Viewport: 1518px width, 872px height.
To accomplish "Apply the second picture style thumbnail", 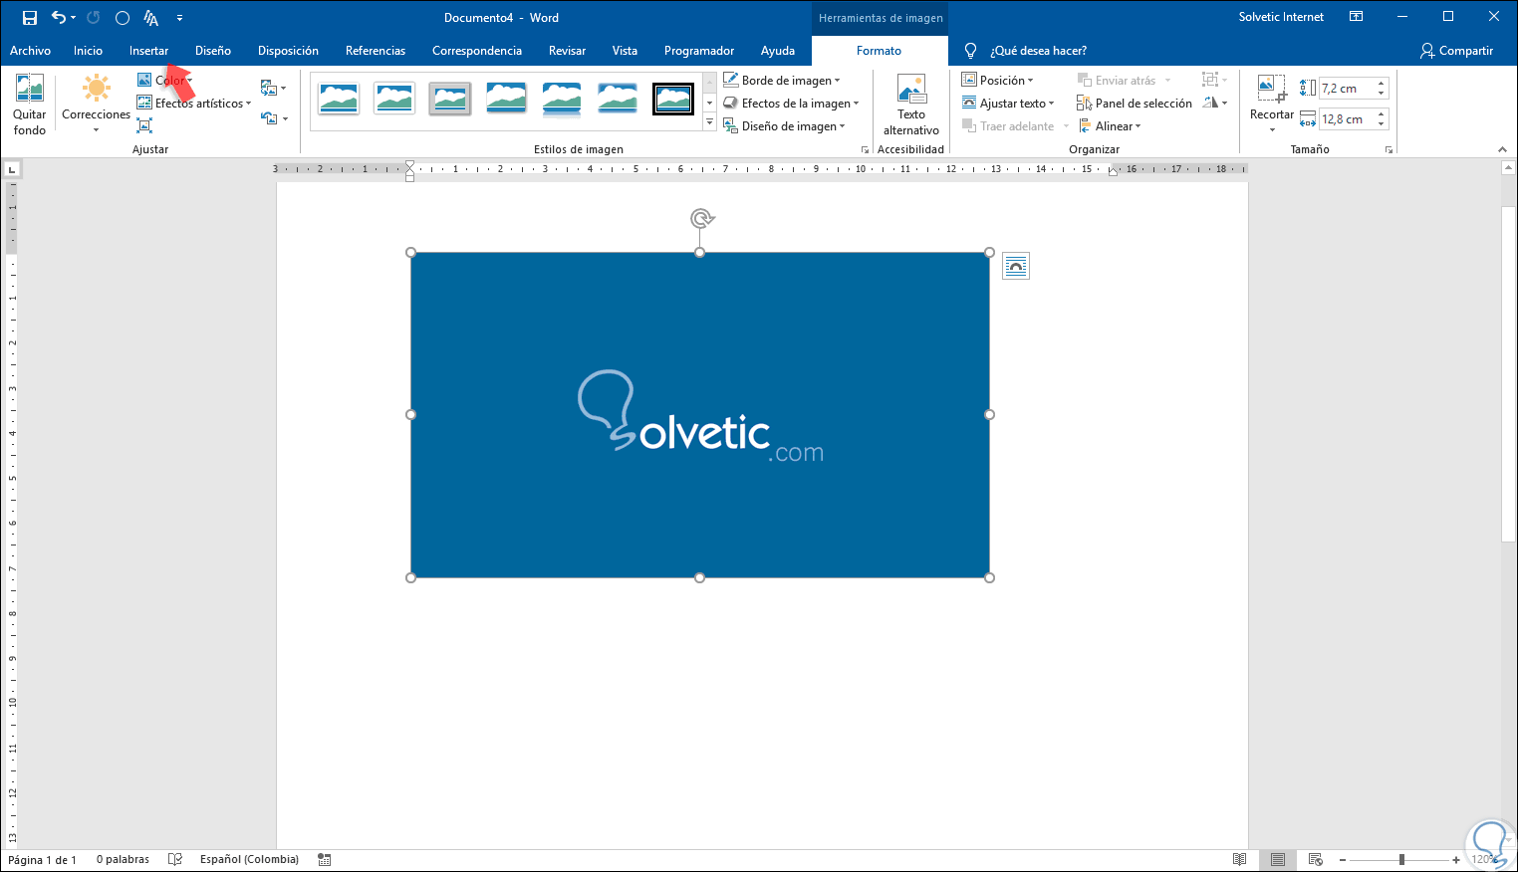I will (x=394, y=99).
